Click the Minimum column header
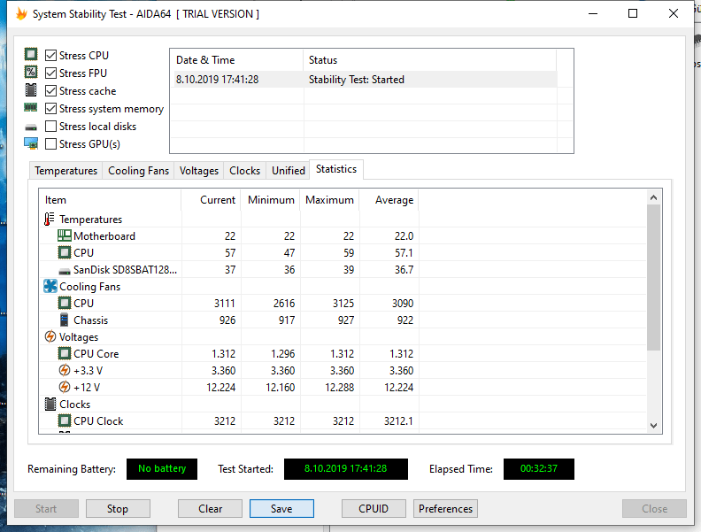This screenshot has width=701, height=532. coord(271,200)
